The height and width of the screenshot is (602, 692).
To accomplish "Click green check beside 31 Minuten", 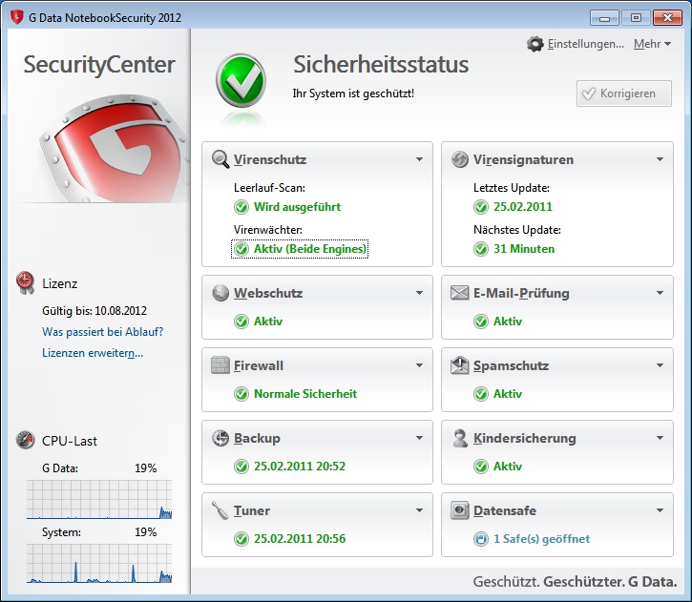I will coord(481,249).
